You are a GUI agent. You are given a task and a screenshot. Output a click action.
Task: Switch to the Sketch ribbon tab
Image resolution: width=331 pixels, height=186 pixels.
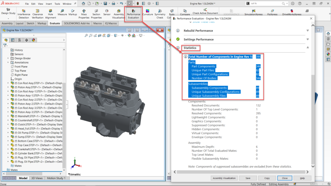[30, 23]
